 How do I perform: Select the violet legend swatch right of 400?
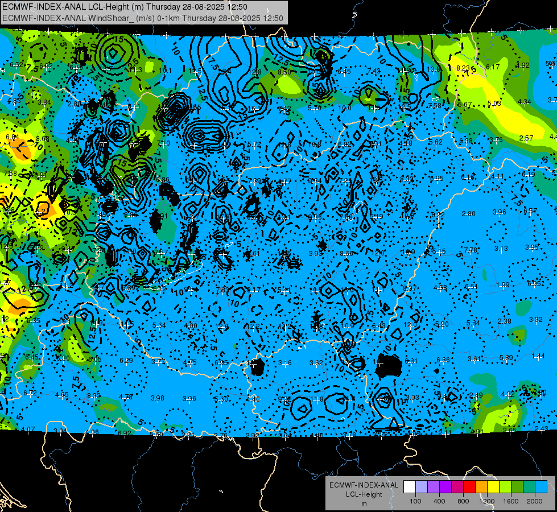[x=445, y=487]
